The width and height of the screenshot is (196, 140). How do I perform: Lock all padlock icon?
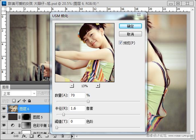pos(29,100)
